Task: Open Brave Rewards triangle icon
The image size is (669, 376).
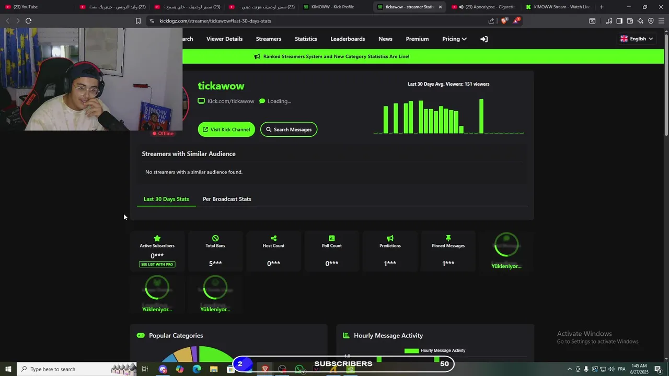Action: 516,20
